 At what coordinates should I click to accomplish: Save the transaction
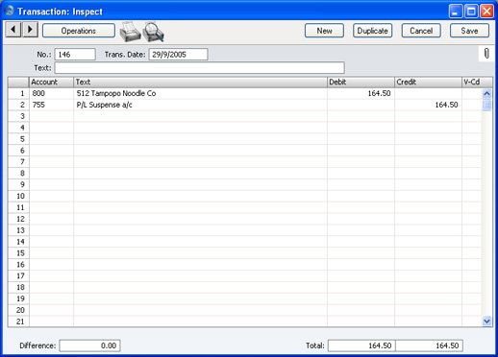[469, 31]
